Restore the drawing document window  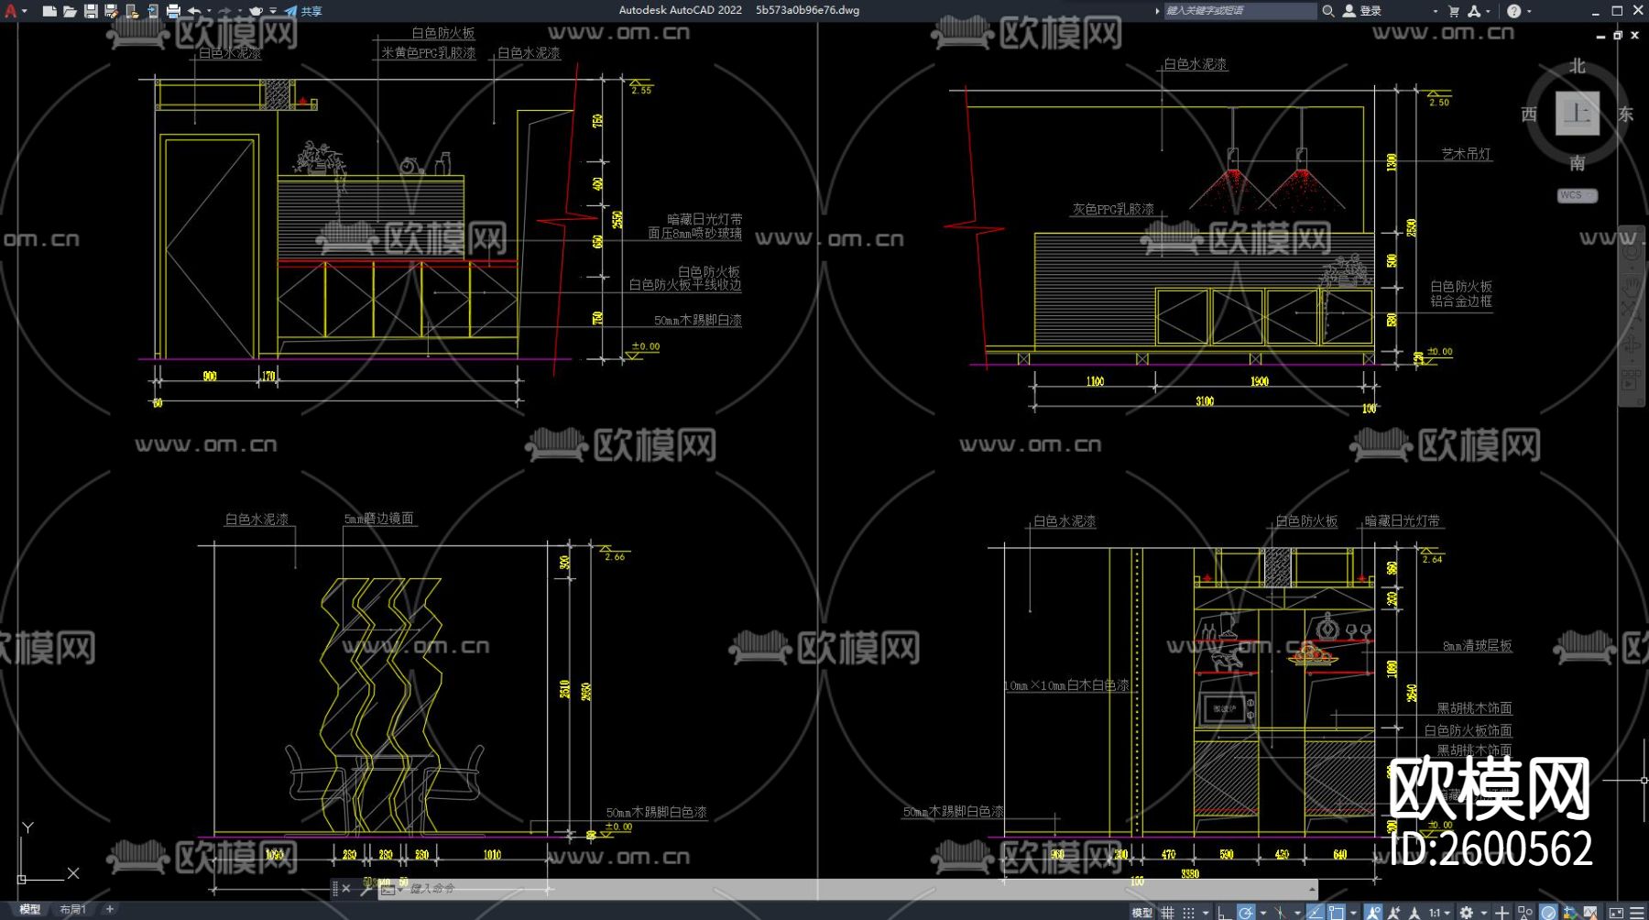click(1618, 35)
